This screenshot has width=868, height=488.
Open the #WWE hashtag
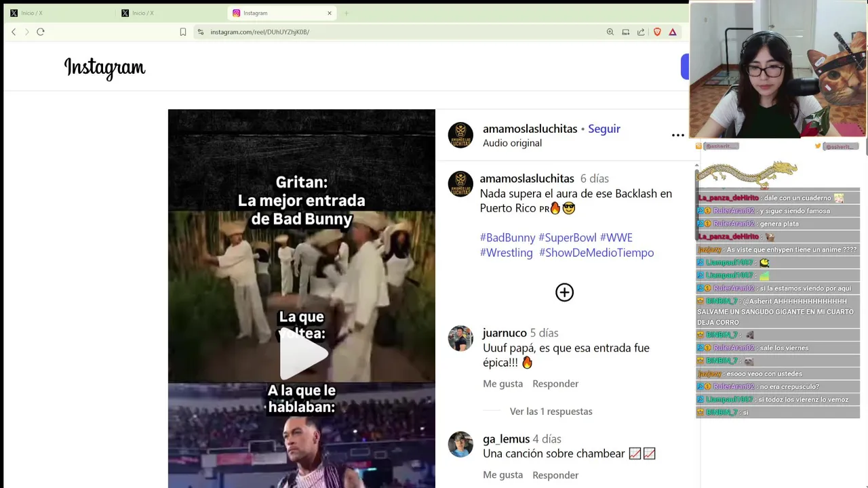point(616,237)
